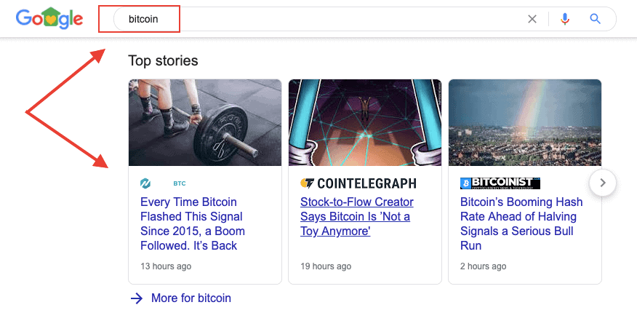This screenshot has width=637, height=329.
Task: Click the '19 hours ago' timestamp
Action: coord(326,266)
